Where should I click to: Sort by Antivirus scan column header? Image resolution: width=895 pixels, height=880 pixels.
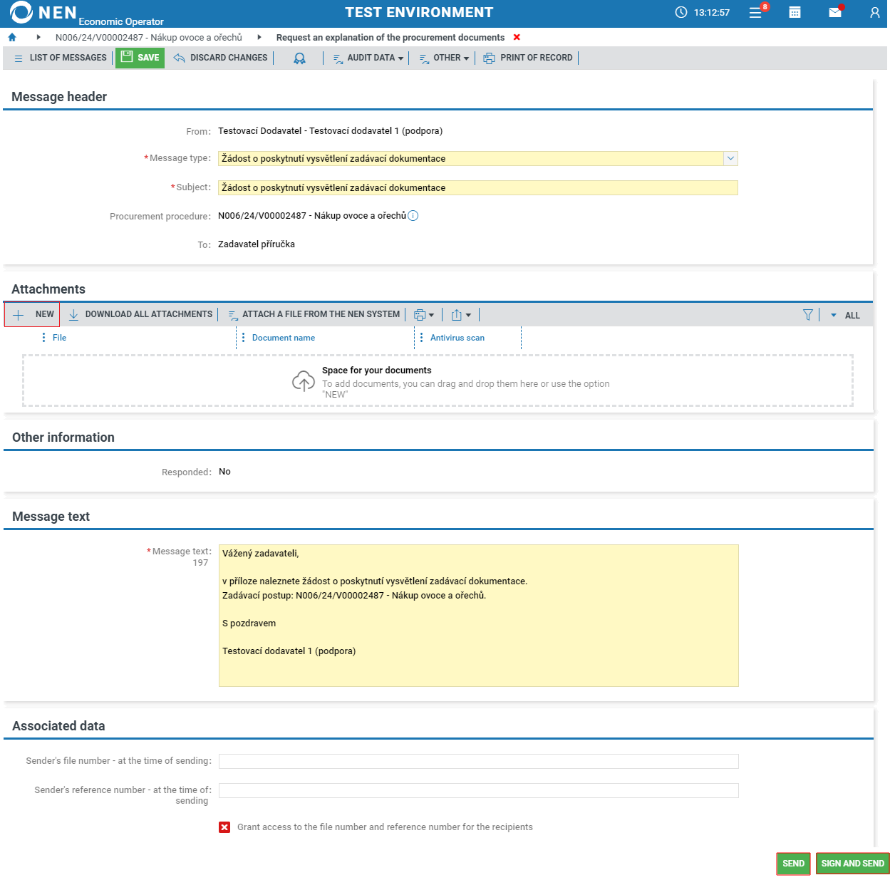click(x=457, y=338)
